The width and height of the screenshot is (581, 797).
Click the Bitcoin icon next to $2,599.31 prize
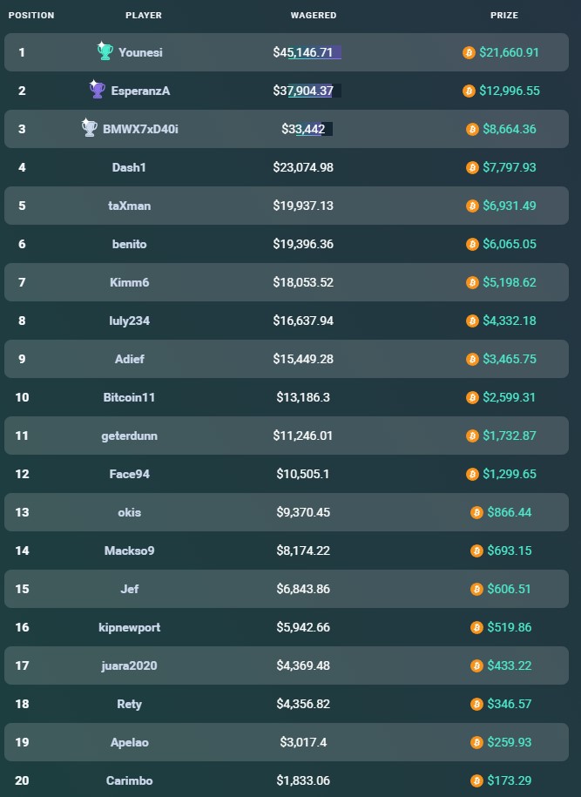pos(473,397)
